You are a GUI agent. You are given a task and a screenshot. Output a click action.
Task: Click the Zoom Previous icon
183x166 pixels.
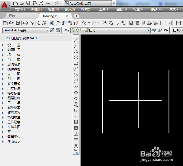(123, 23)
